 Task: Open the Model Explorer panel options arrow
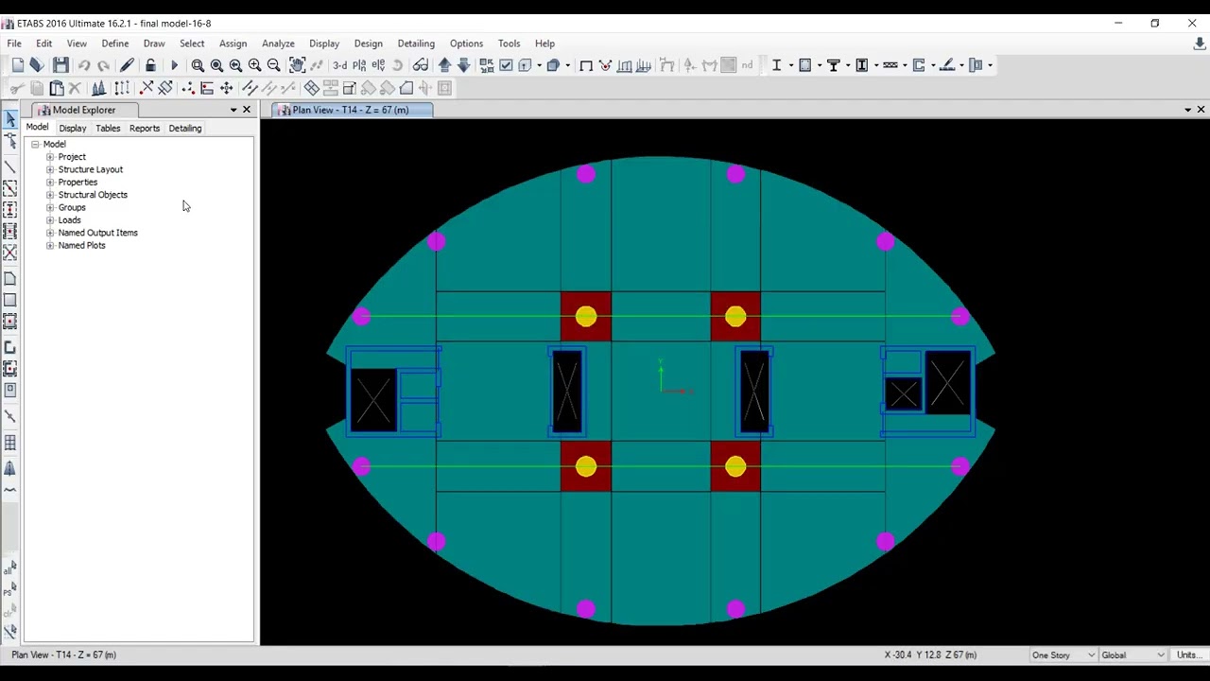pyautogui.click(x=233, y=110)
